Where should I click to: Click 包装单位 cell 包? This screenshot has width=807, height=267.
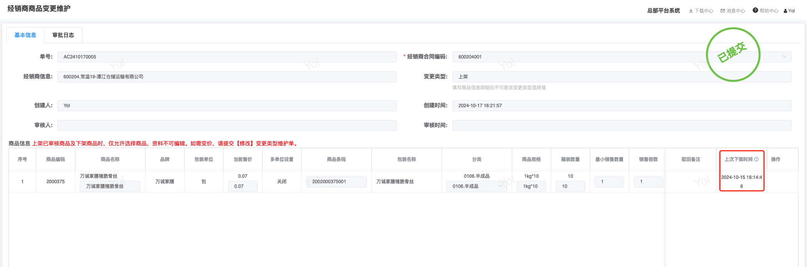[204, 182]
